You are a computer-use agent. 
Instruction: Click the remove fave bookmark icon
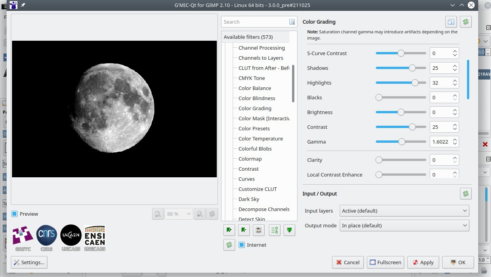tap(244, 230)
